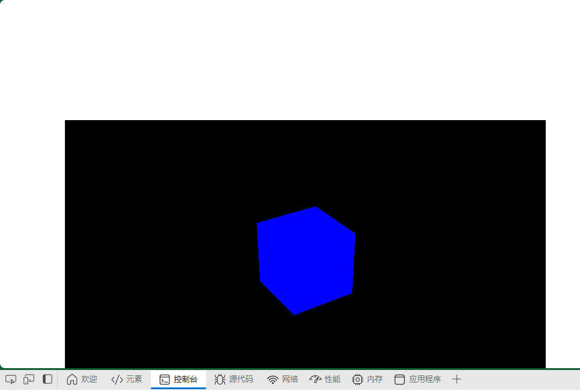Click the window icon of 应用程序 tab

point(400,380)
